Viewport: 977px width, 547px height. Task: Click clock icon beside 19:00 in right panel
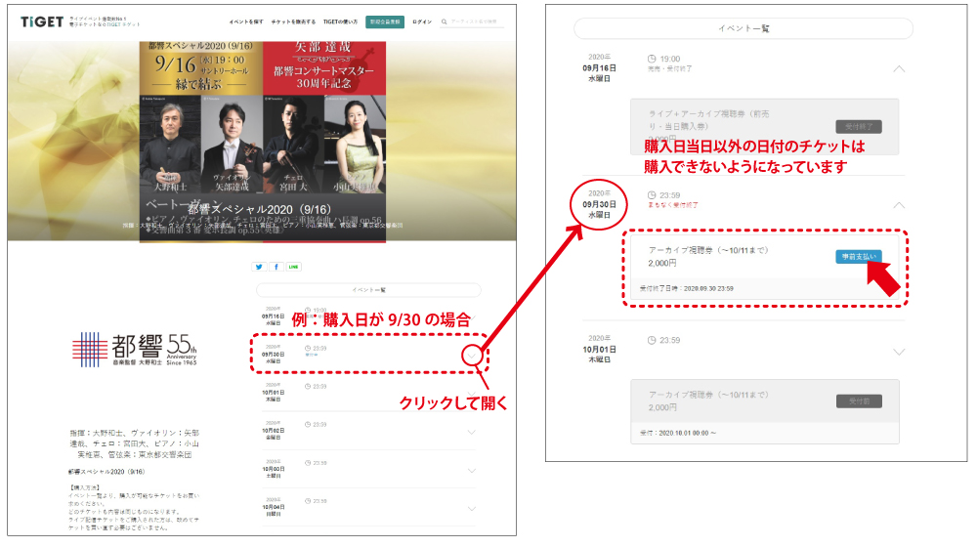tap(653, 60)
